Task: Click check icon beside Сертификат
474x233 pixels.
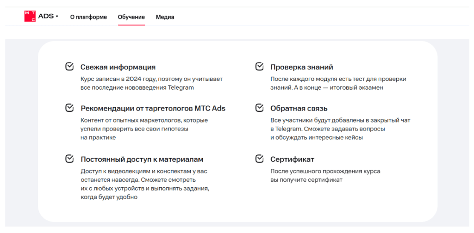Action: tap(259, 159)
